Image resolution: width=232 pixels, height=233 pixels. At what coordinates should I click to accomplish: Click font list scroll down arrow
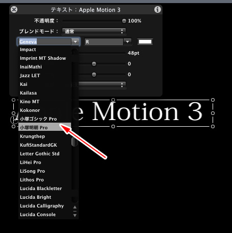click(75, 215)
